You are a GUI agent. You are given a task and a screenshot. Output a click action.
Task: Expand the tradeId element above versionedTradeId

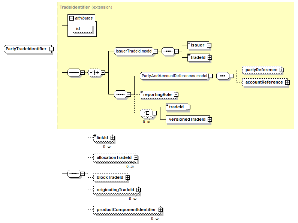188,107
